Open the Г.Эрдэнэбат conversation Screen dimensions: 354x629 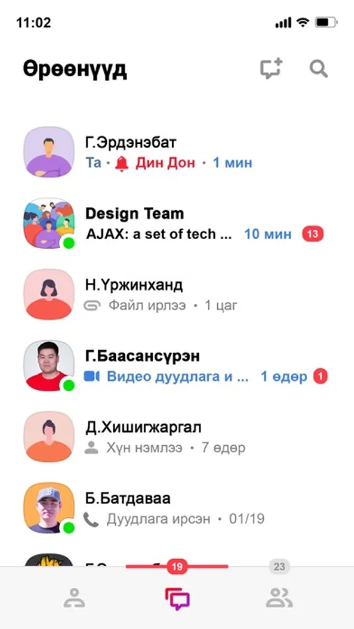coord(177,152)
